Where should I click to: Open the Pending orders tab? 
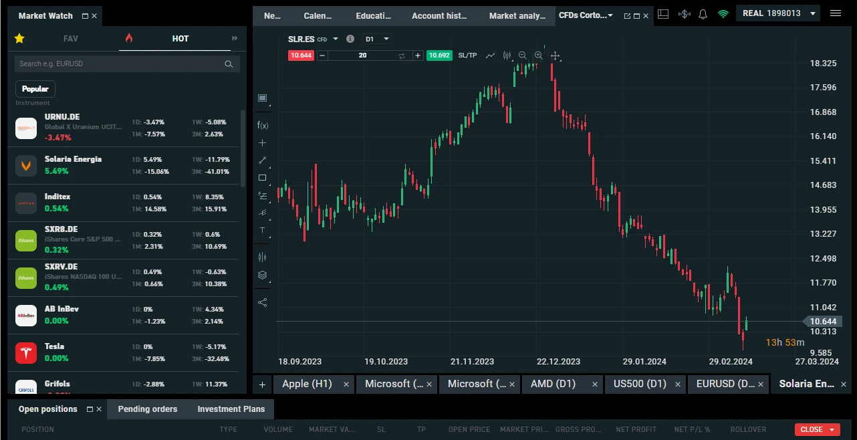pos(147,409)
